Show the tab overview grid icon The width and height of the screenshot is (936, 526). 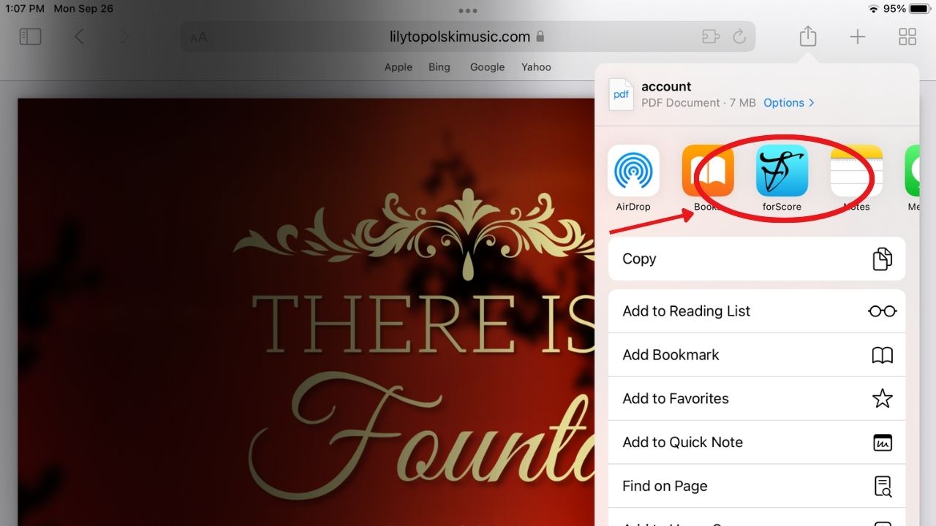(907, 37)
